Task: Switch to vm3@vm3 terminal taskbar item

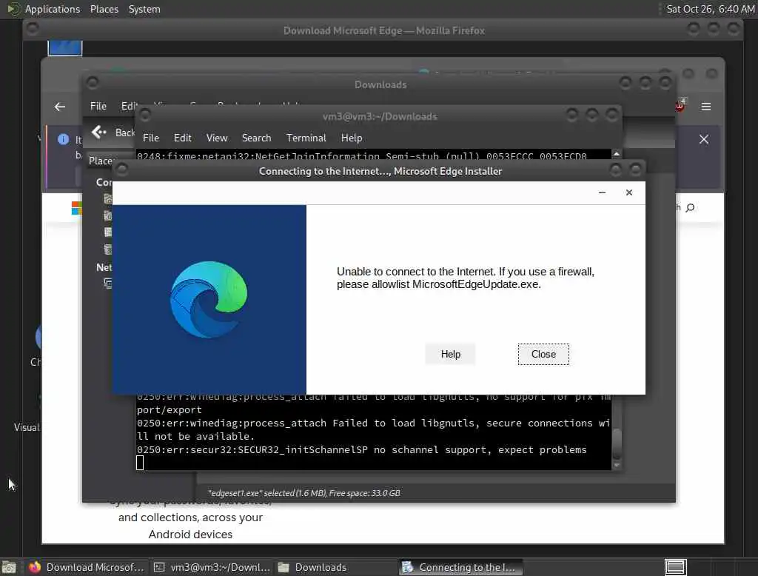Action: pyautogui.click(x=212, y=567)
